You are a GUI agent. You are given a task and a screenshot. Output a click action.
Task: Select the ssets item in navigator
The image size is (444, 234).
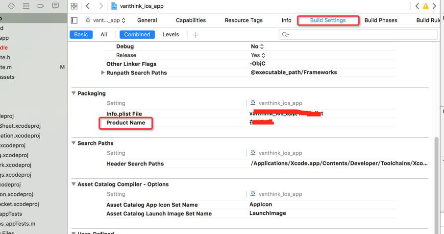[x=7, y=77]
